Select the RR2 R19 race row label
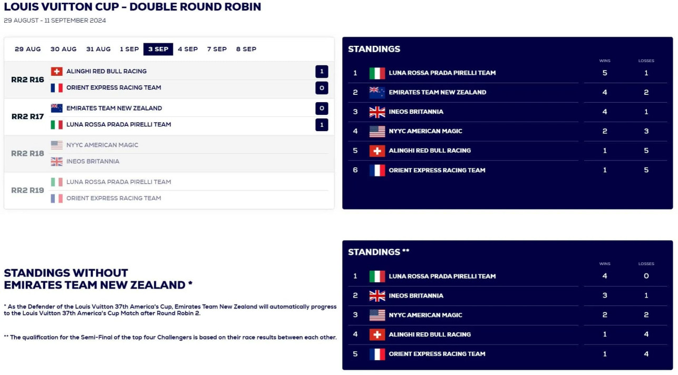This screenshot has height=375, width=678. pos(27,191)
